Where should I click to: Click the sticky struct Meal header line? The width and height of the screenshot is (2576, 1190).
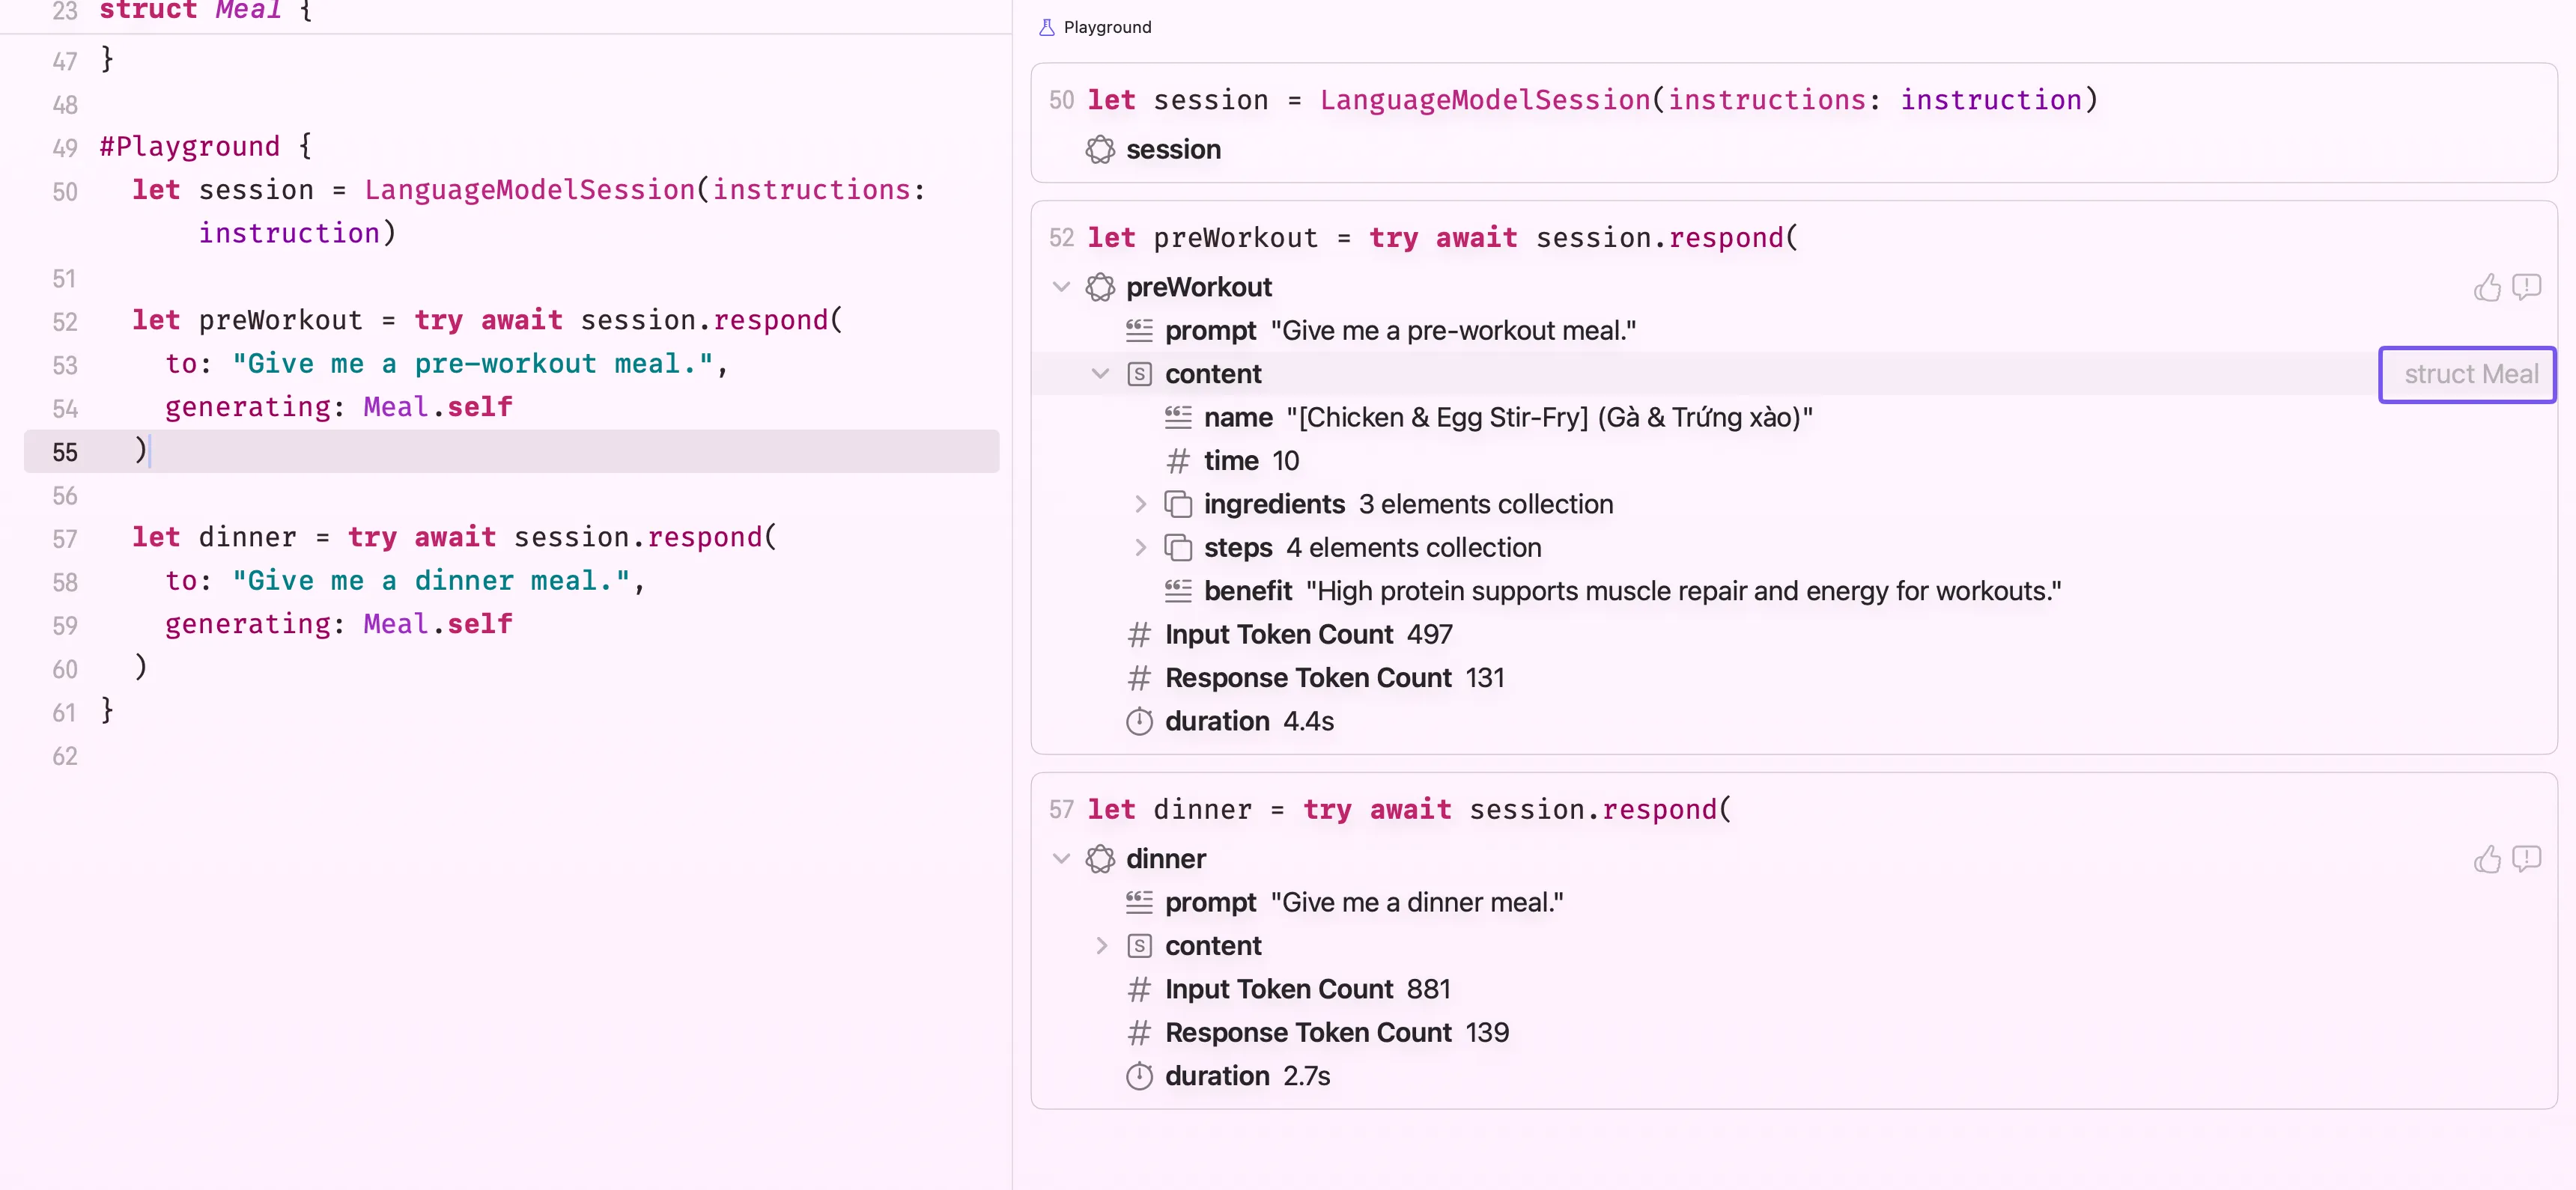coord(205,12)
